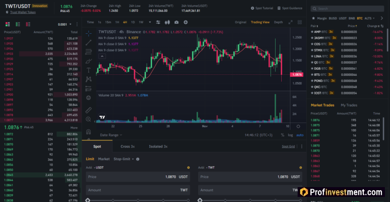Select the forecast and measurement tool
Screen dimensions: 390x202
click(89, 89)
